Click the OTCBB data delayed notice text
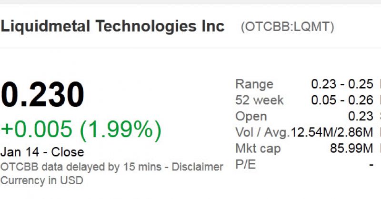 coord(81,167)
